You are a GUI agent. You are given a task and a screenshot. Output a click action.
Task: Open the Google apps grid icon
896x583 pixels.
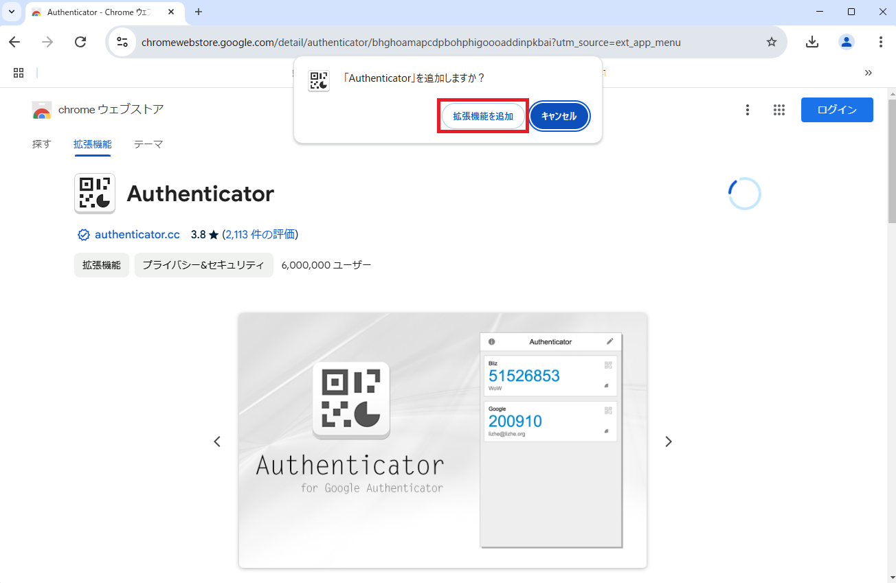[779, 109]
